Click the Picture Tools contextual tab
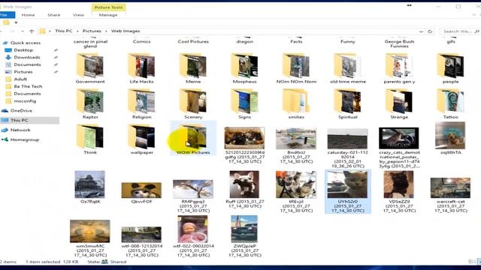The image size is (481, 270). click(108, 7)
